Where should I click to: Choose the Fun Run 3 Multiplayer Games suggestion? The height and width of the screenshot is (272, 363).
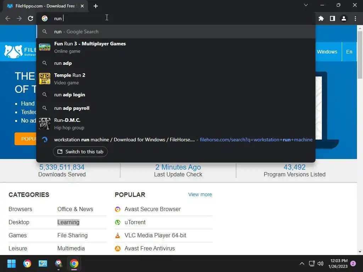(x=176, y=47)
